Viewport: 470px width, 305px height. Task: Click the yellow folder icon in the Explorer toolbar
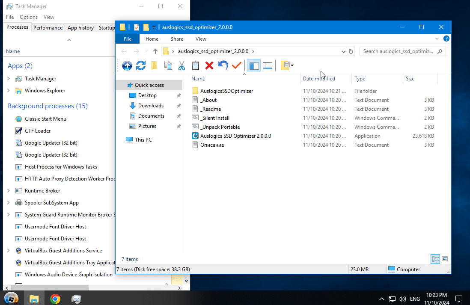pyautogui.click(x=155, y=65)
